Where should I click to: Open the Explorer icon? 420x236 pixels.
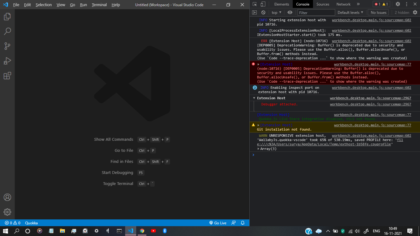coord(7,16)
